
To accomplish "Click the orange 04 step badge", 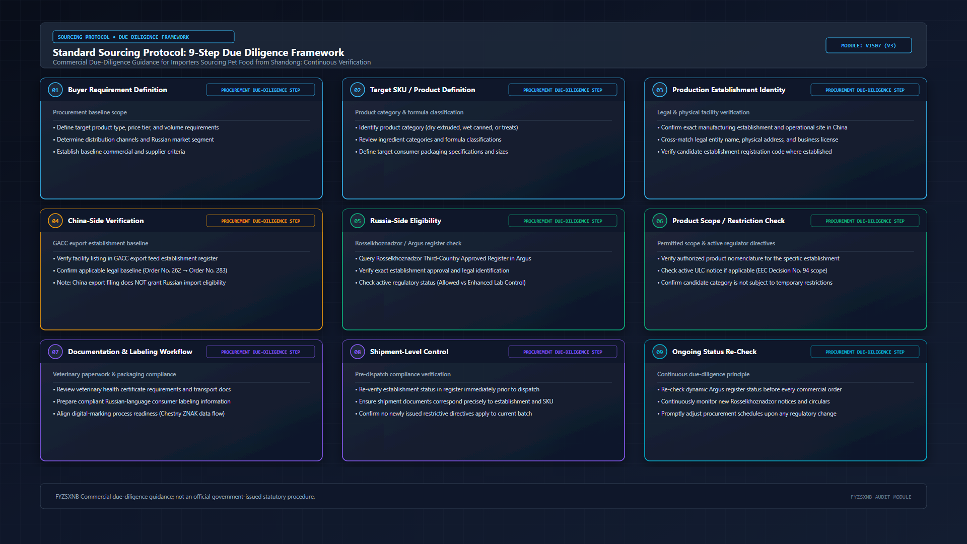I will 55,221.
